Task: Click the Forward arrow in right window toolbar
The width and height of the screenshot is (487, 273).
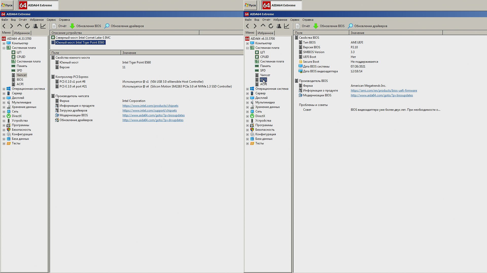Action: click(255, 26)
